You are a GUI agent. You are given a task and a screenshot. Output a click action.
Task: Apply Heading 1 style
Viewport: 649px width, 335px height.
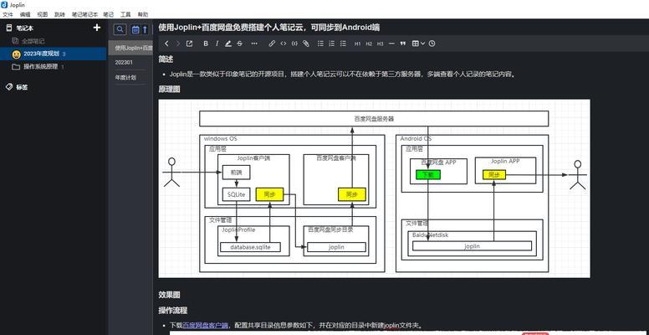[x=358, y=44]
